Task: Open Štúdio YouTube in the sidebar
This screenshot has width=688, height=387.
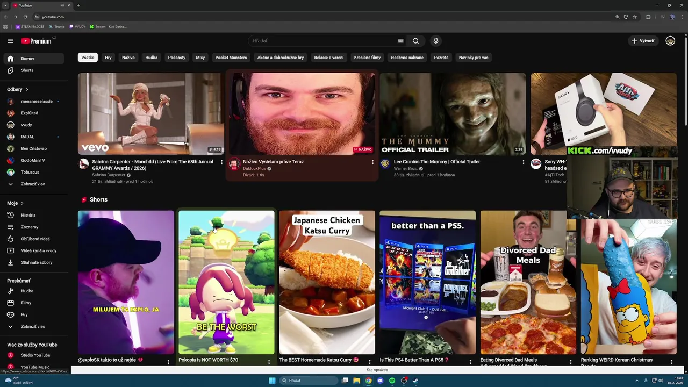Action: point(33,355)
